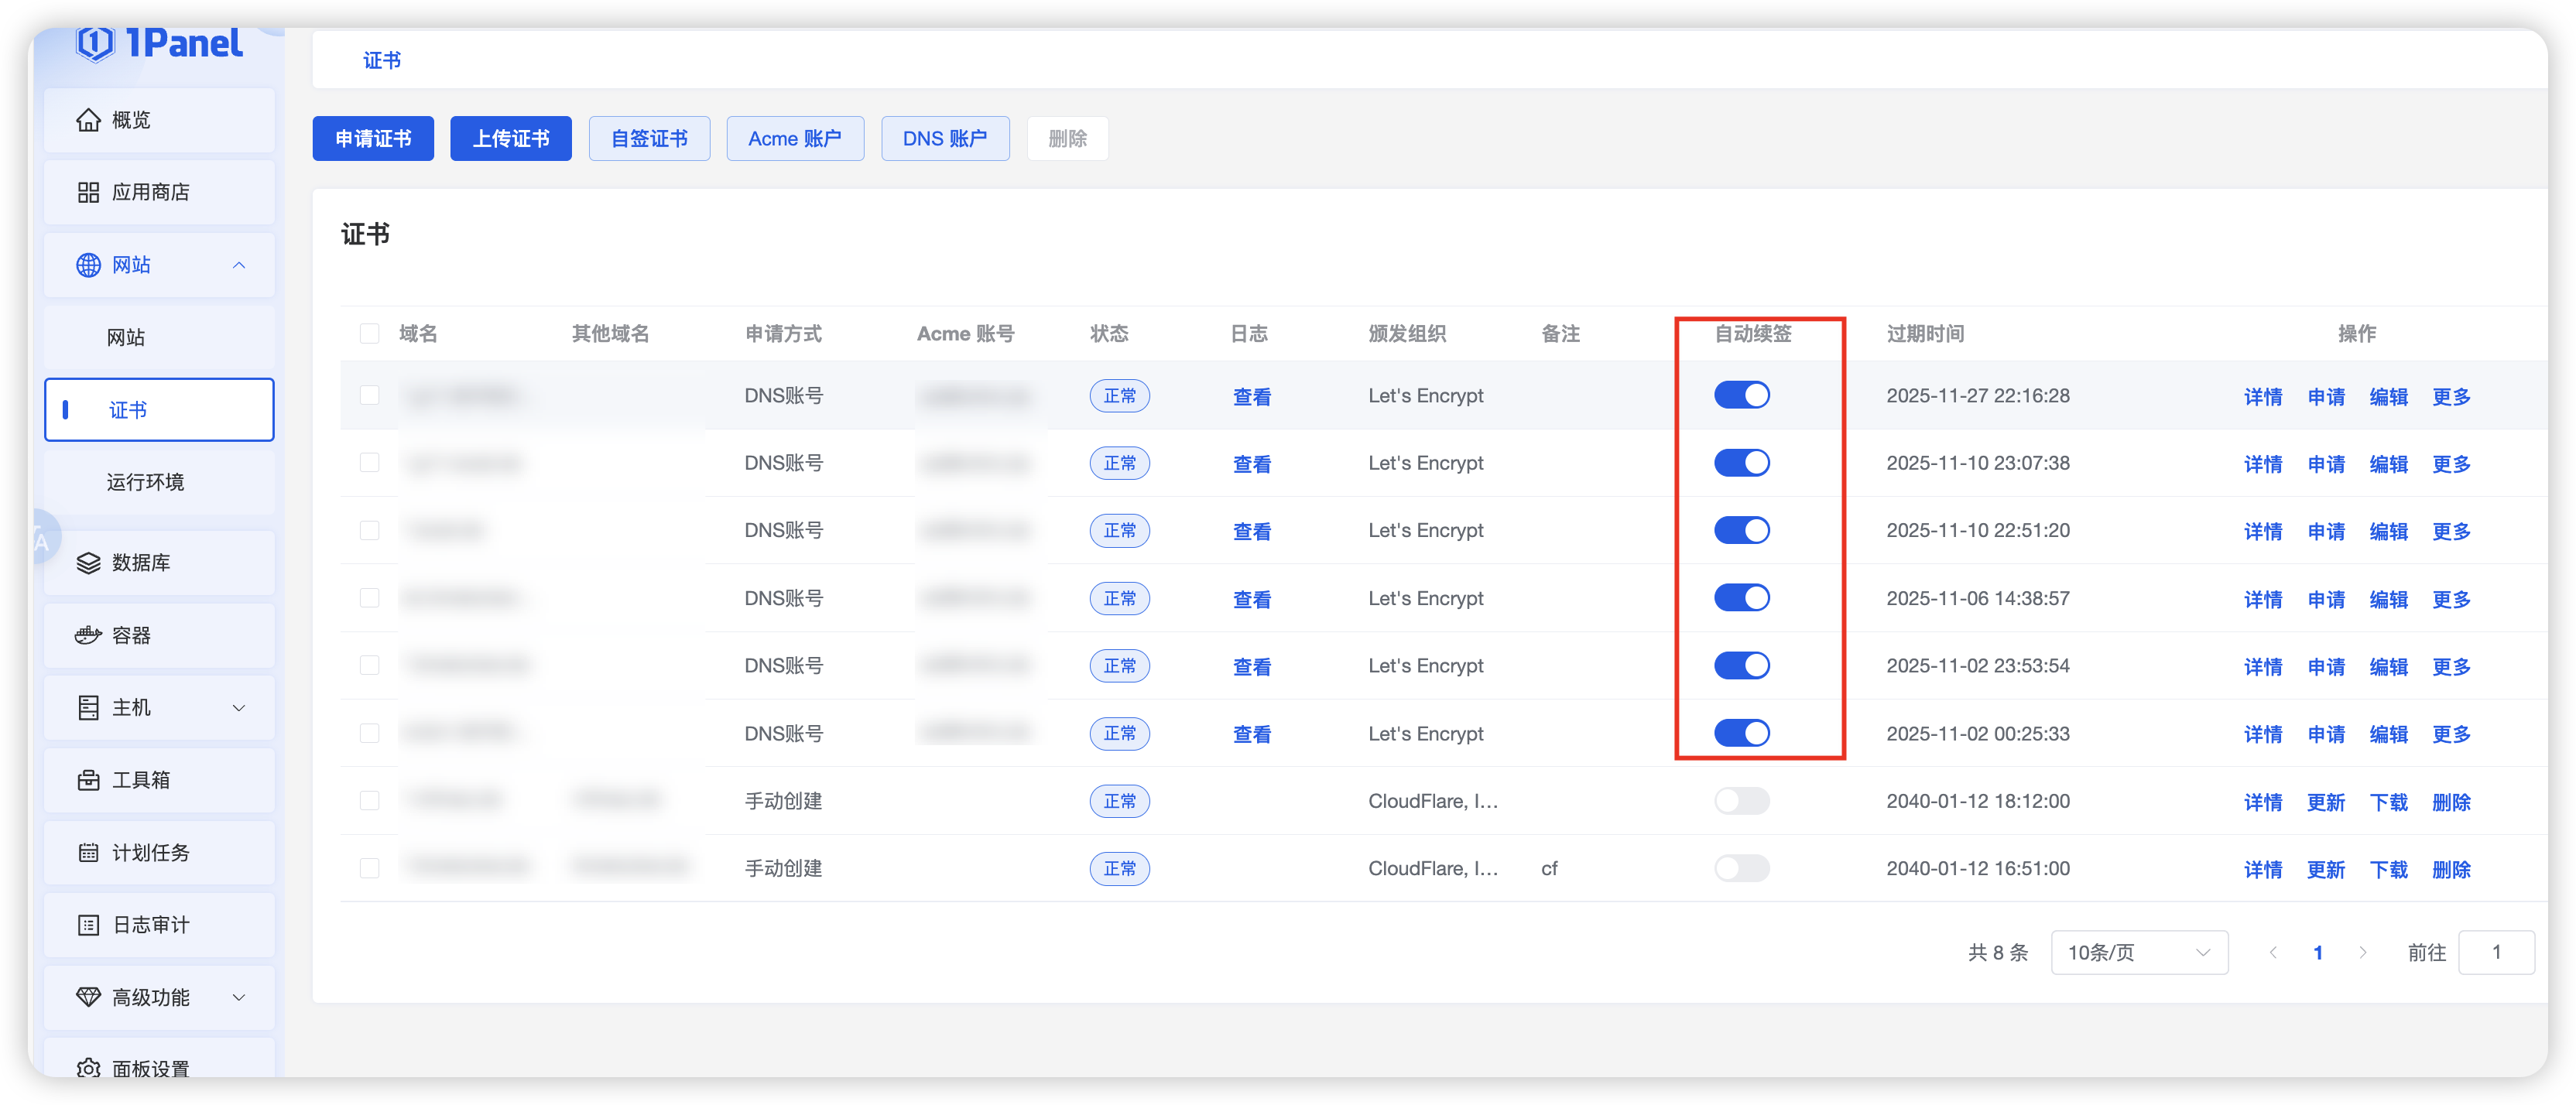2576x1105 pixels.
Task: Click the home icon next to 概览
Action: (x=88, y=120)
